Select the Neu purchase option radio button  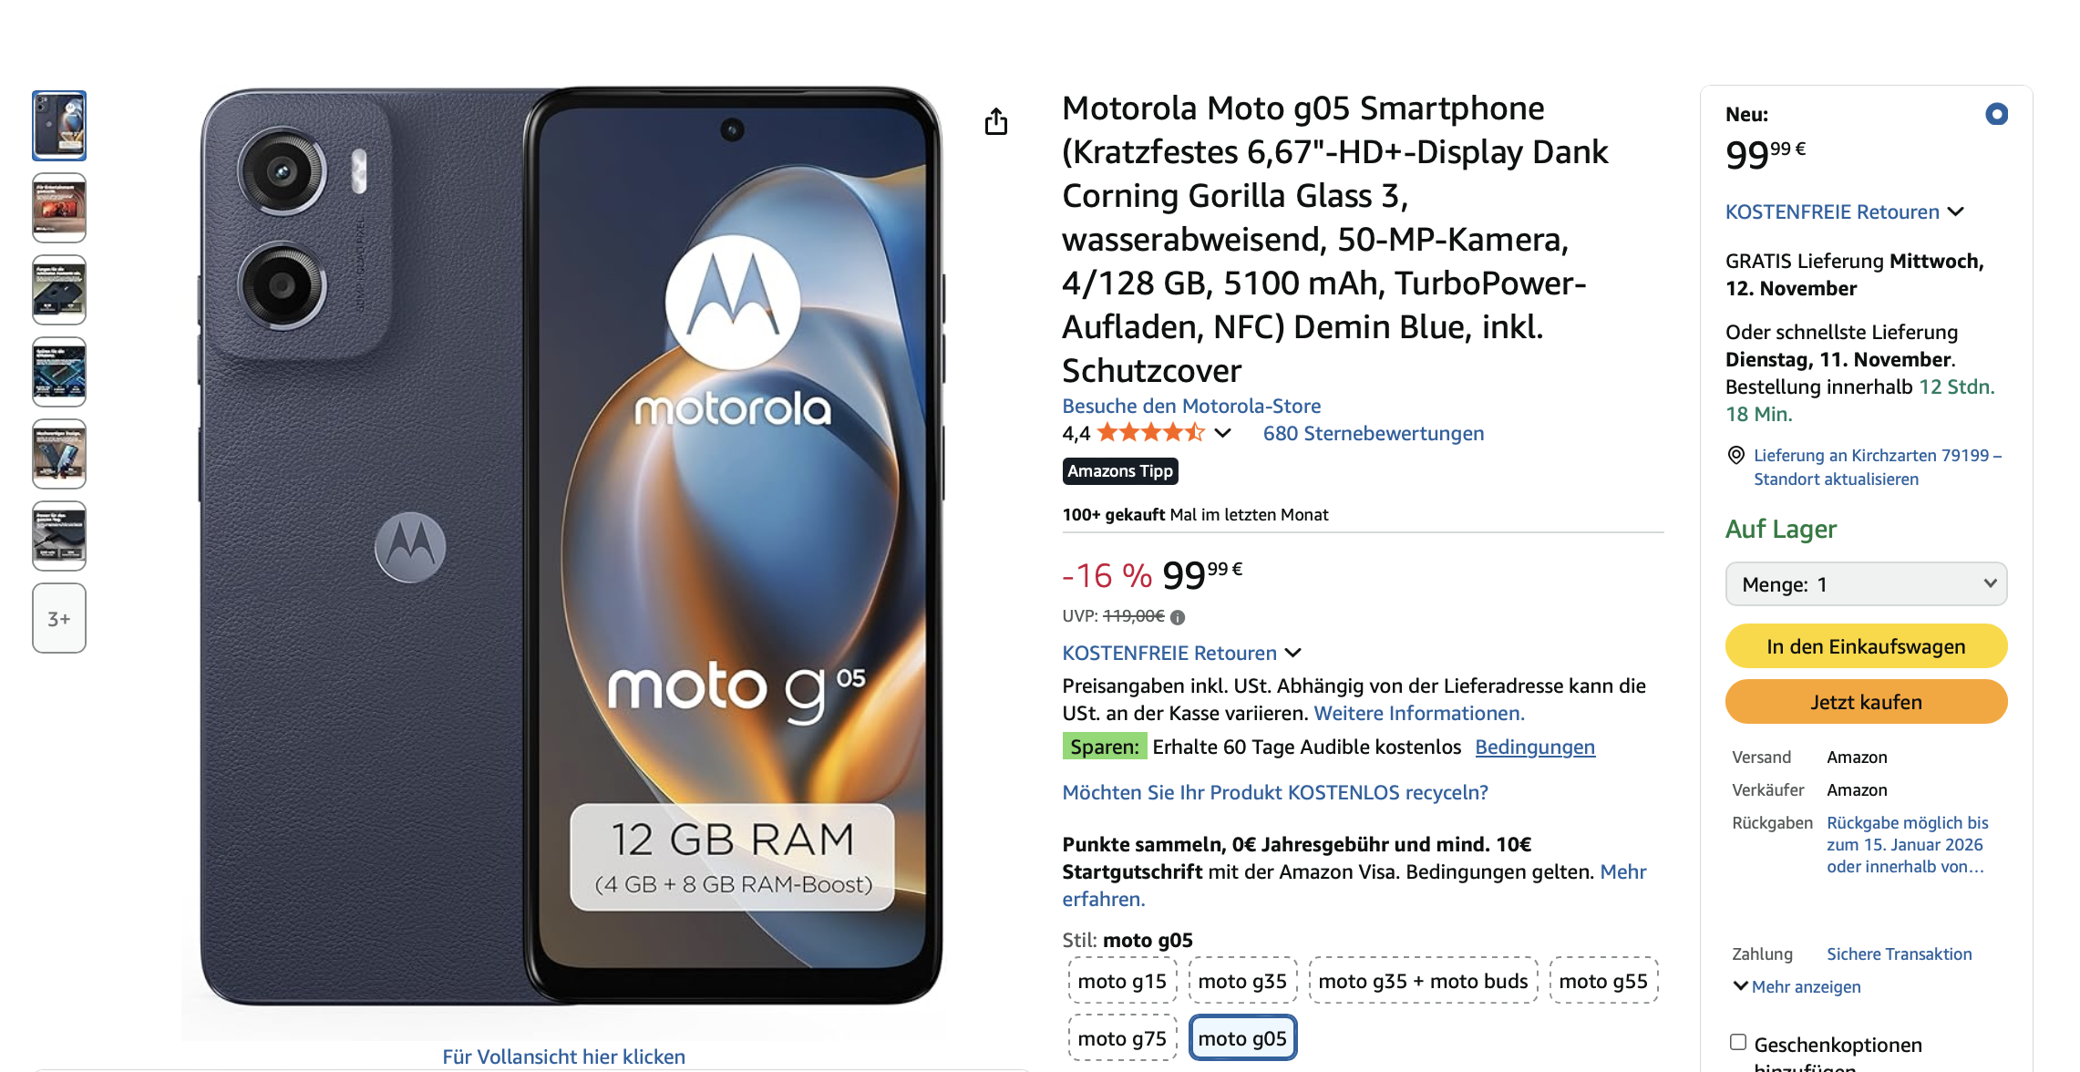[x=1996, y=114]
